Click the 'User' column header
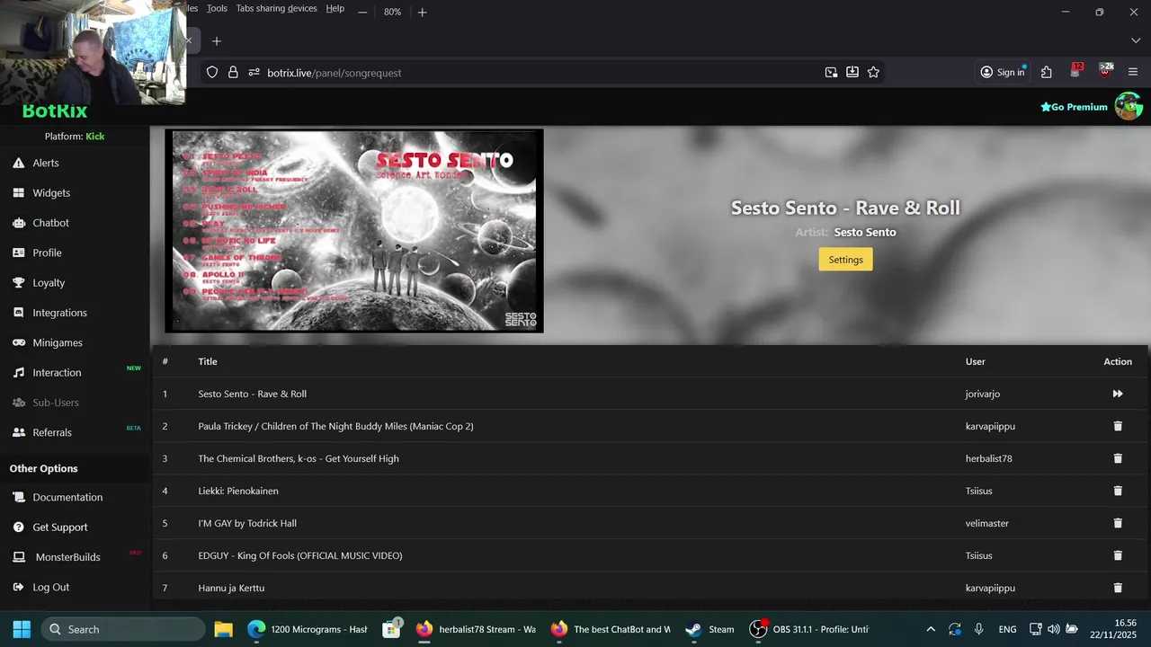Screen dimensions: 1151x647 (x=976, y=361)
